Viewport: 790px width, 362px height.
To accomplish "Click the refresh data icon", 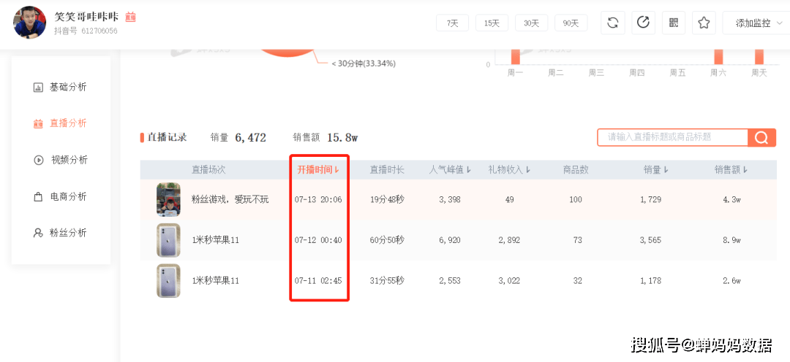I will pyautogui.click(x=613, y=23).
